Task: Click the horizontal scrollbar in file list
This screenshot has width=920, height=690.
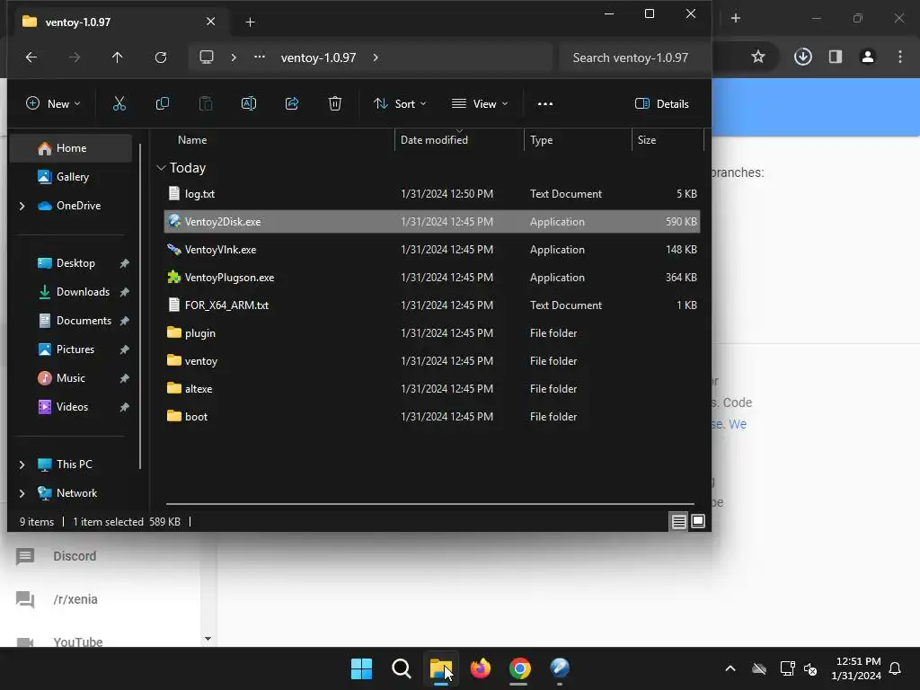Action: pos(429,503)
